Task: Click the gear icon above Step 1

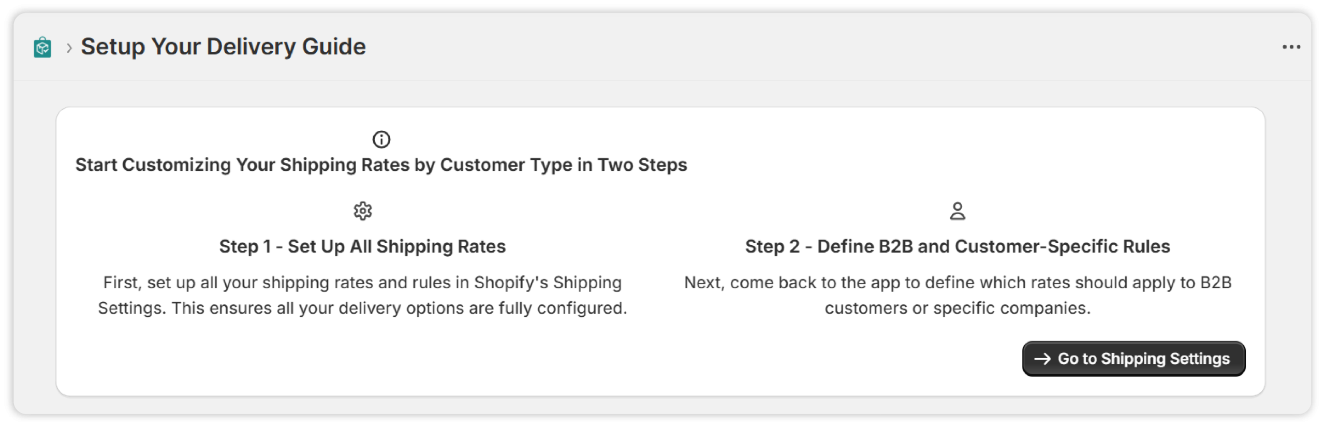Action: pos(363,211)
